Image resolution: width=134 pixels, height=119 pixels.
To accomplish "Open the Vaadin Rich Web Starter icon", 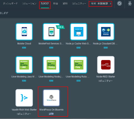I will [24, 98].
